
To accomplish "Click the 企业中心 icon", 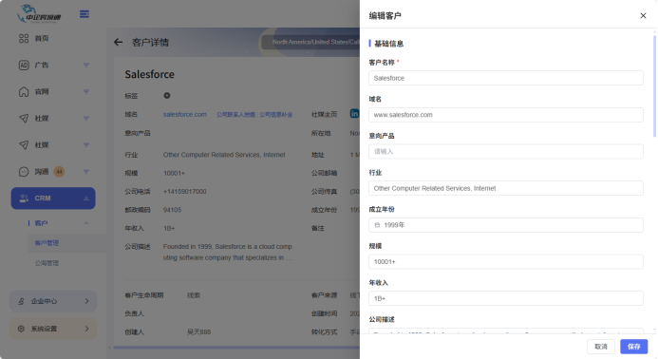I will click(21, 301).
